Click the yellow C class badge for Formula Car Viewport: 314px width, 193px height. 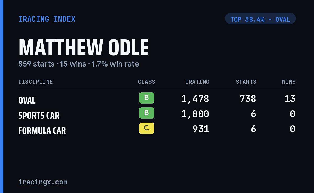[x=147, y=128]
